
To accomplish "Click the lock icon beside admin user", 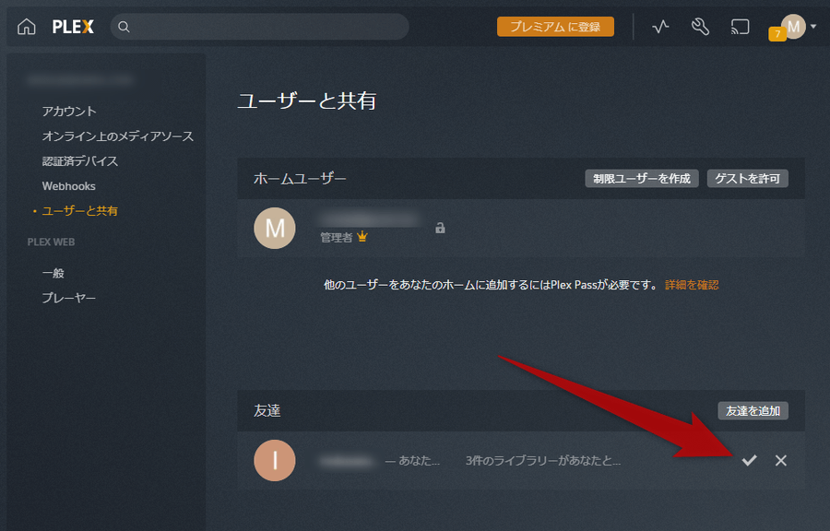I will 440,228.
